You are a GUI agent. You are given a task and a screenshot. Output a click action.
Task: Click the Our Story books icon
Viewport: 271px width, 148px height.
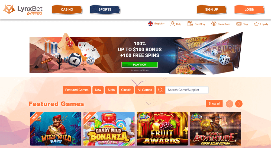pos(190,24)
